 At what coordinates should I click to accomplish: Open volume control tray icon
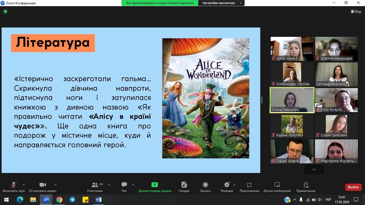pyautogui.click(x=320, y=200)
